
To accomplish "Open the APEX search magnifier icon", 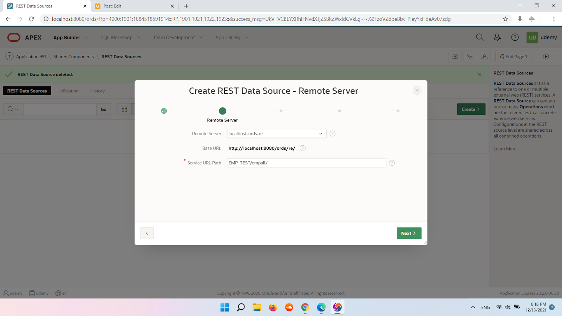I will click(x=479, y=37).
